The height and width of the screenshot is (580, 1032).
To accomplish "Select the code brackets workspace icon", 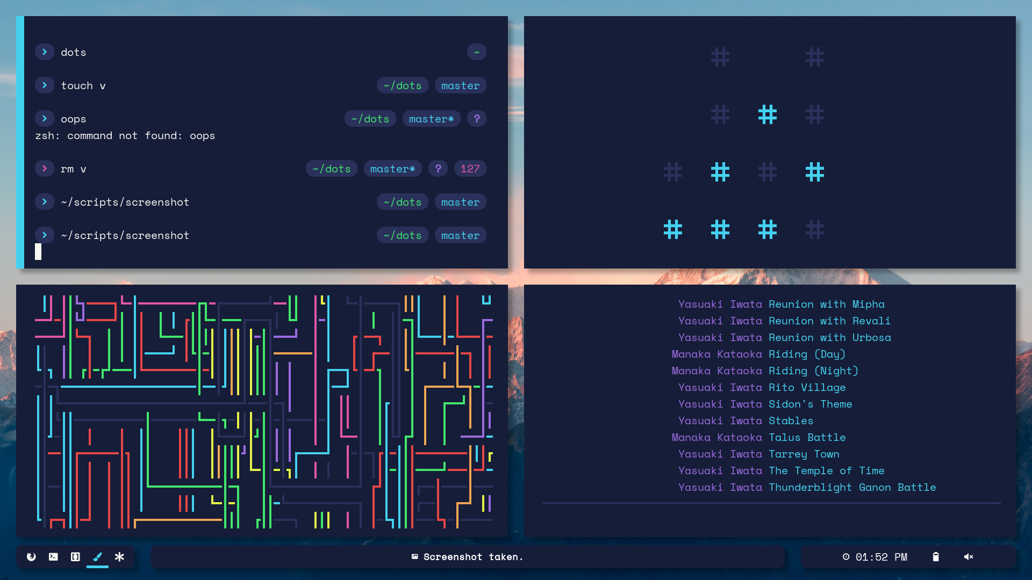I will click(x=75, y=557).
